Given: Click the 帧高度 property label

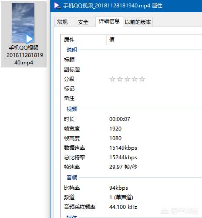Looking at the screenshot, I should click(72, 138).
